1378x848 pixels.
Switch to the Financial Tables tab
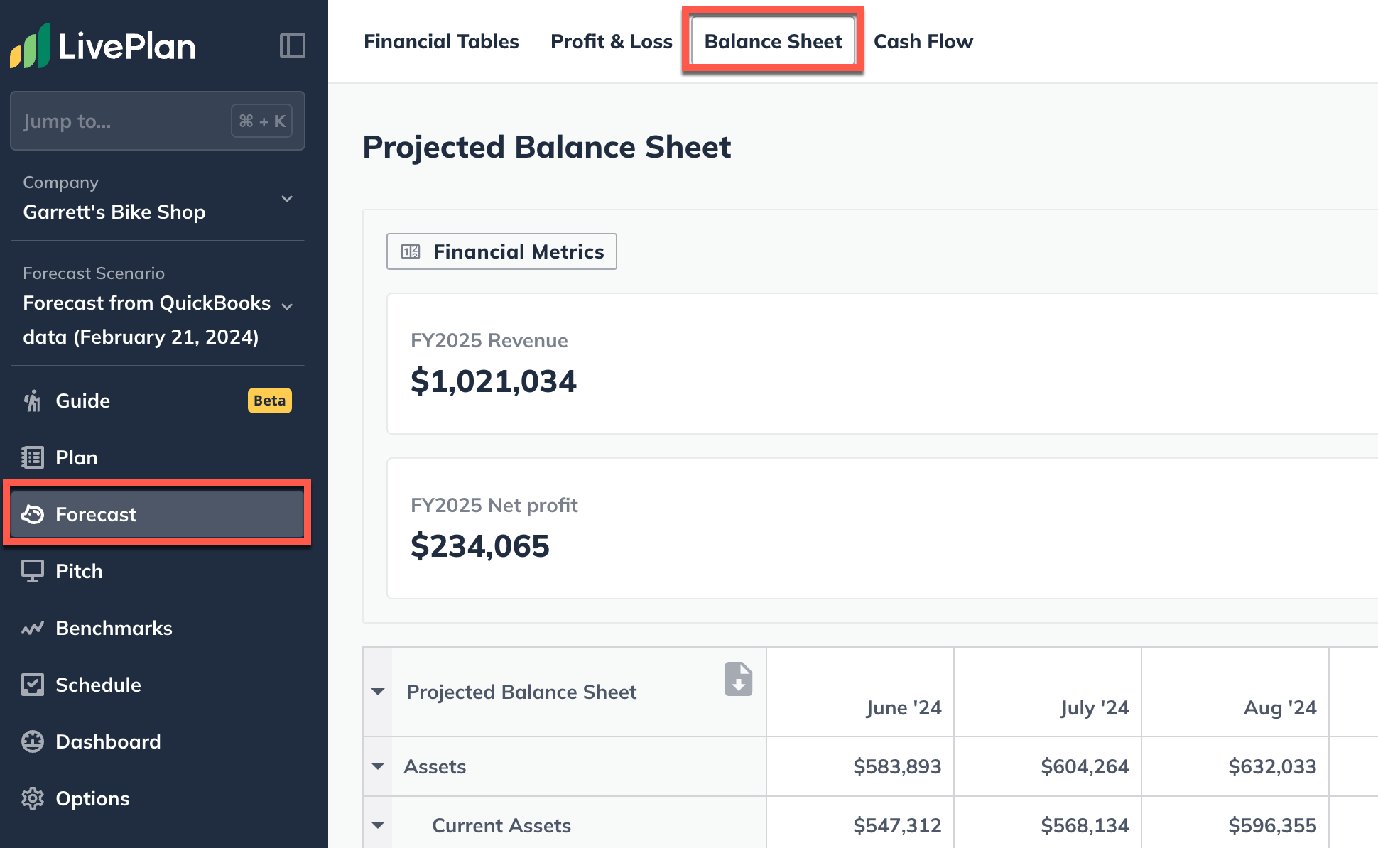(441, 41)
